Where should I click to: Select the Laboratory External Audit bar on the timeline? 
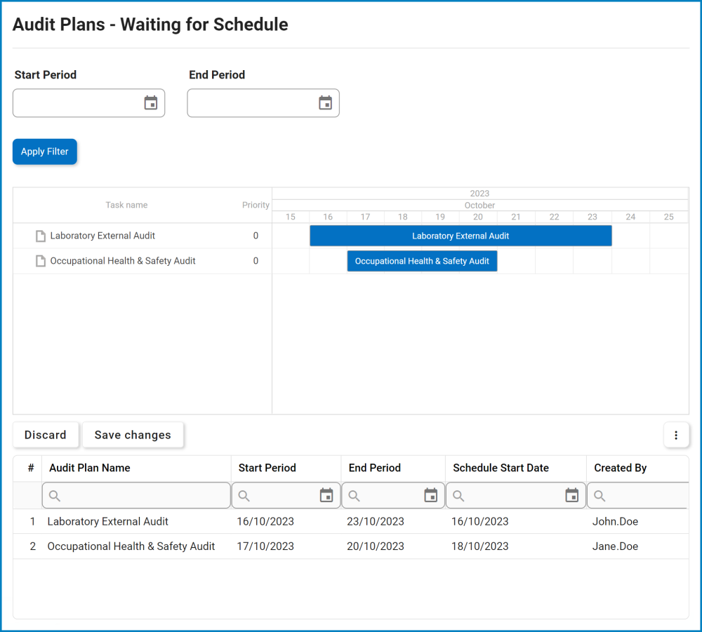coord(461,235)
